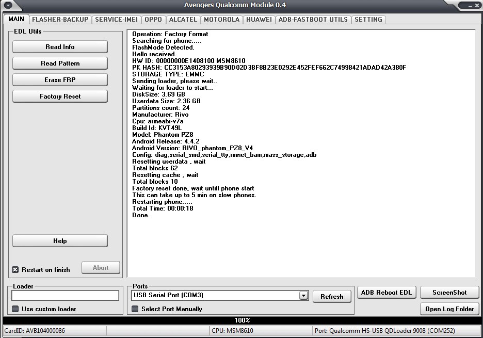Open the ADB-FASTBOOT UTILS tab

pyautogui.click(x=313, y=20)
